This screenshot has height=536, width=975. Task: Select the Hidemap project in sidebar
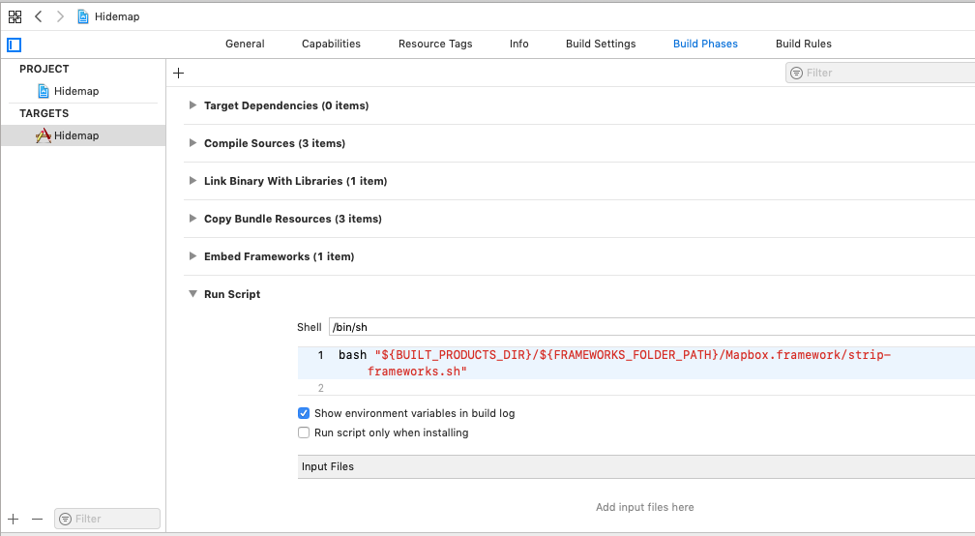click(x=75, y=91)
